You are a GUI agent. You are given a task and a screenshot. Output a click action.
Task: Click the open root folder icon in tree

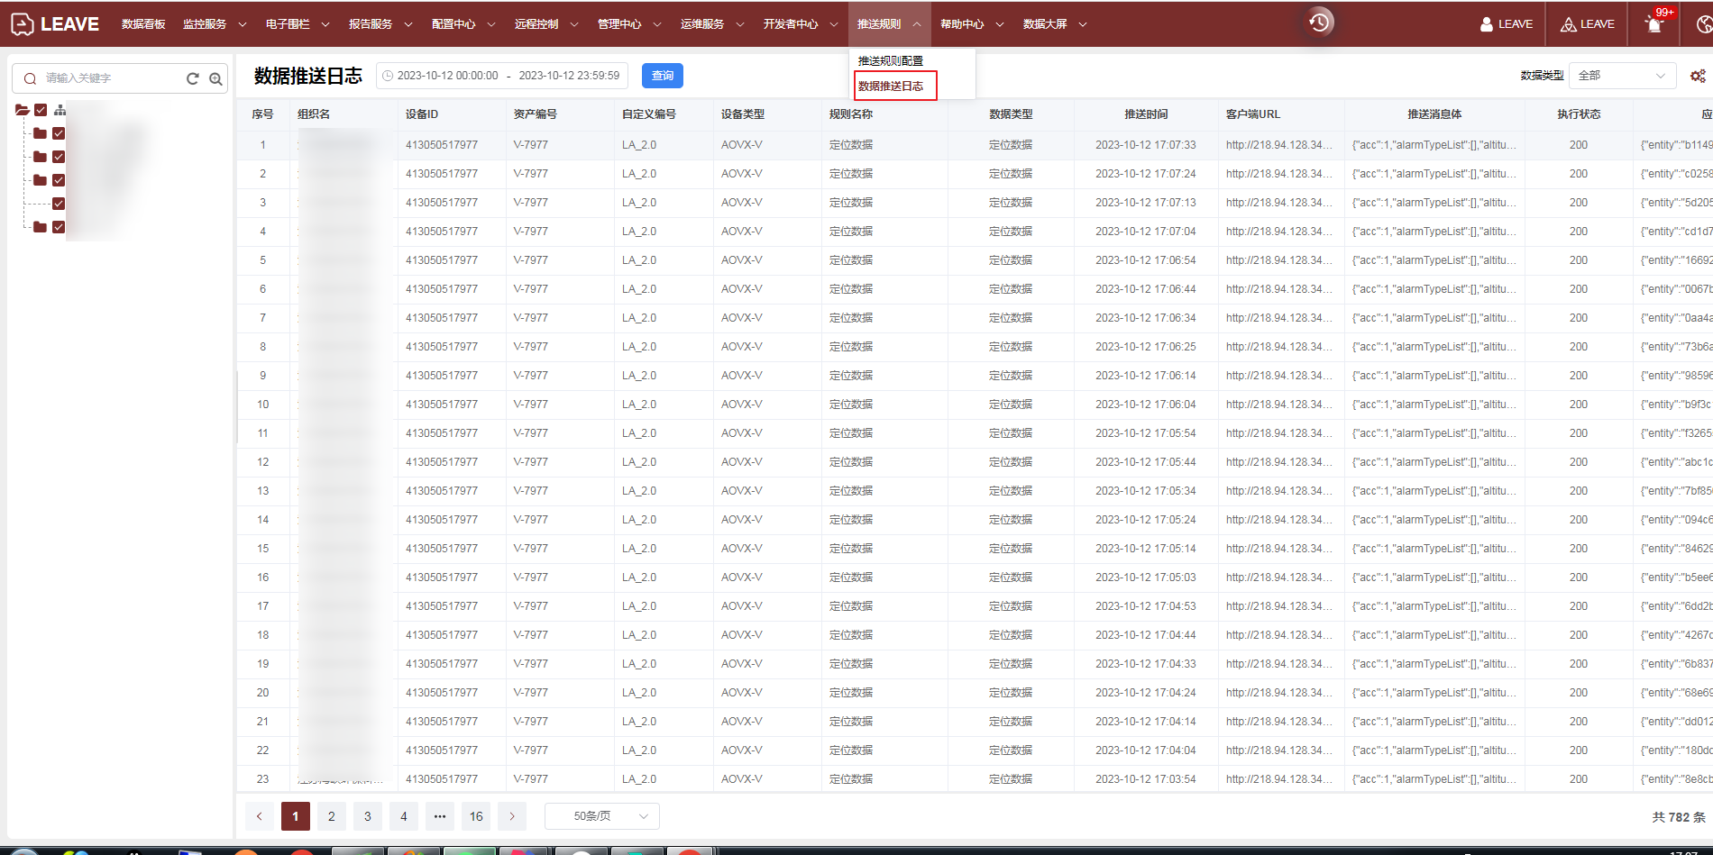point(23,110)
